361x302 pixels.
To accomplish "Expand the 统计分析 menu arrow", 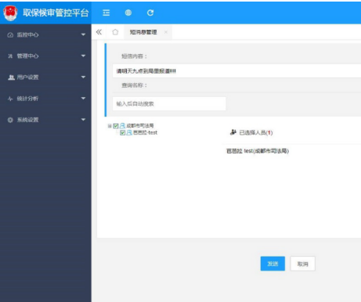I will point(83,99).
